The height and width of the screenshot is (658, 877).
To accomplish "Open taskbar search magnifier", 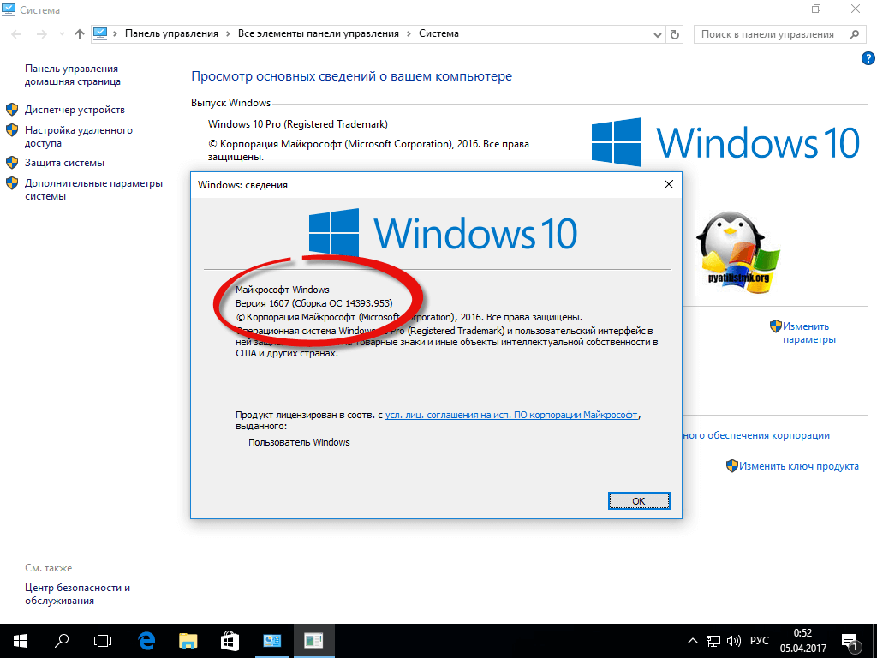I will pyautogui.click(x=61, y=641).
